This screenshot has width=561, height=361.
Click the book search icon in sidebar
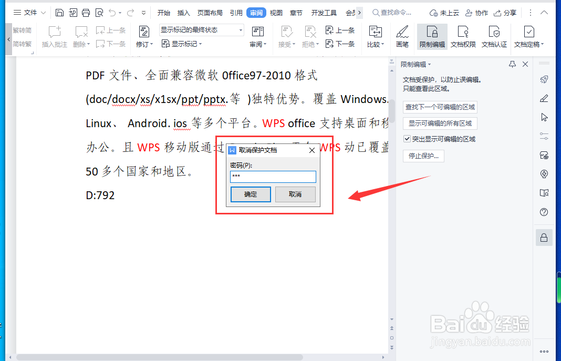click(x=544, y=193)
